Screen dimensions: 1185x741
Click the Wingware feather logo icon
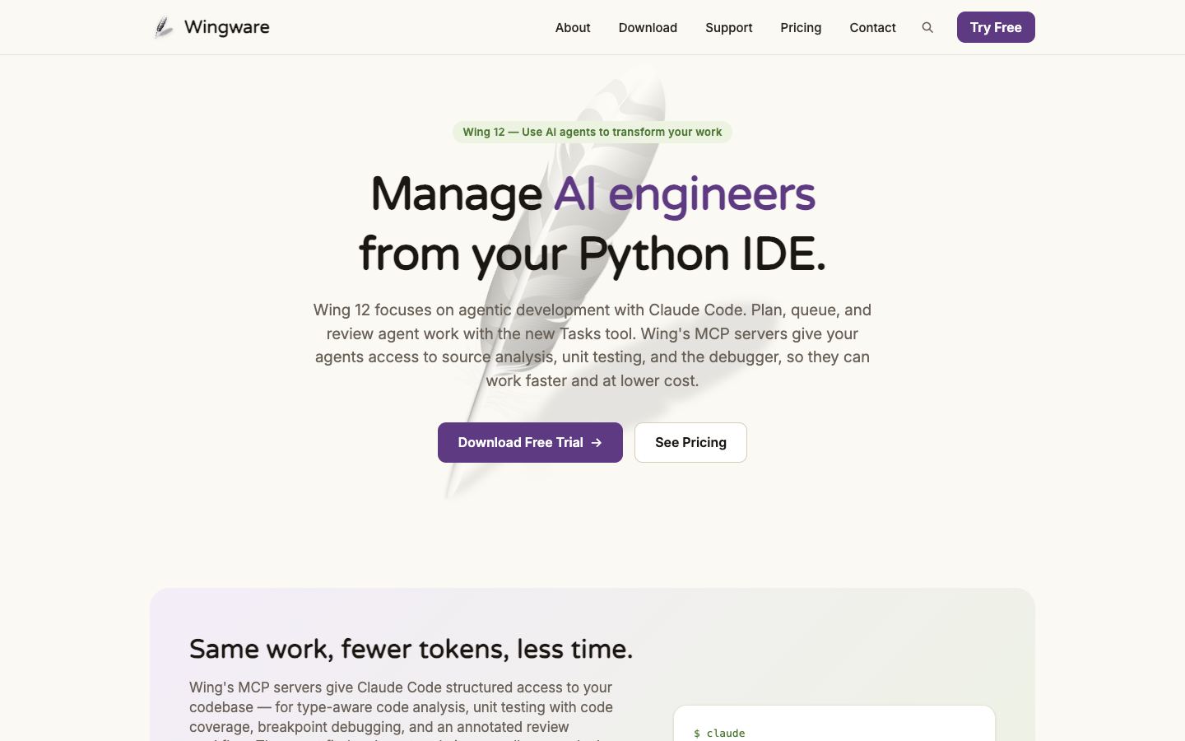(x=164, y=27)
